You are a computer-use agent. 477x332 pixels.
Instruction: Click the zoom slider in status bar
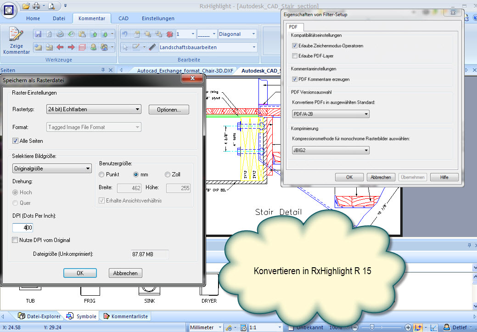coord(372,327)
